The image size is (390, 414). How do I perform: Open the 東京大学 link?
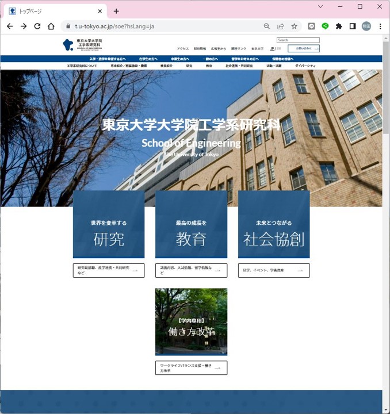pos(257,48)
